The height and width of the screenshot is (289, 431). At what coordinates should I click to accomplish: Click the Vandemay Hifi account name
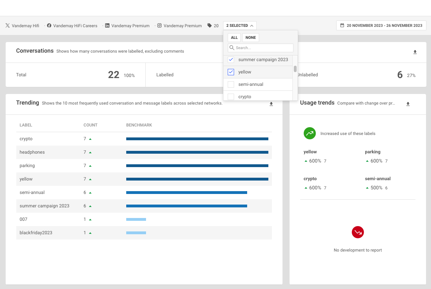tap(25, 26)
